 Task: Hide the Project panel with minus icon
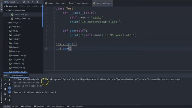coord(41,2)
